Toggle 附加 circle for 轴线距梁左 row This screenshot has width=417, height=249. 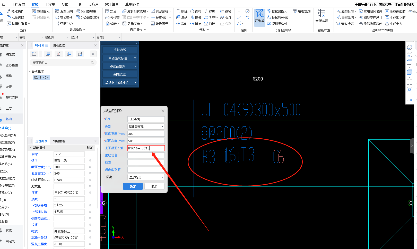(90, 180)
